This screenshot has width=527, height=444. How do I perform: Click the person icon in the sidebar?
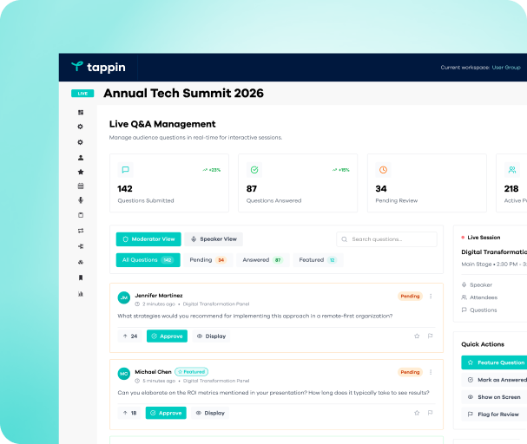(x=81, y=158)
